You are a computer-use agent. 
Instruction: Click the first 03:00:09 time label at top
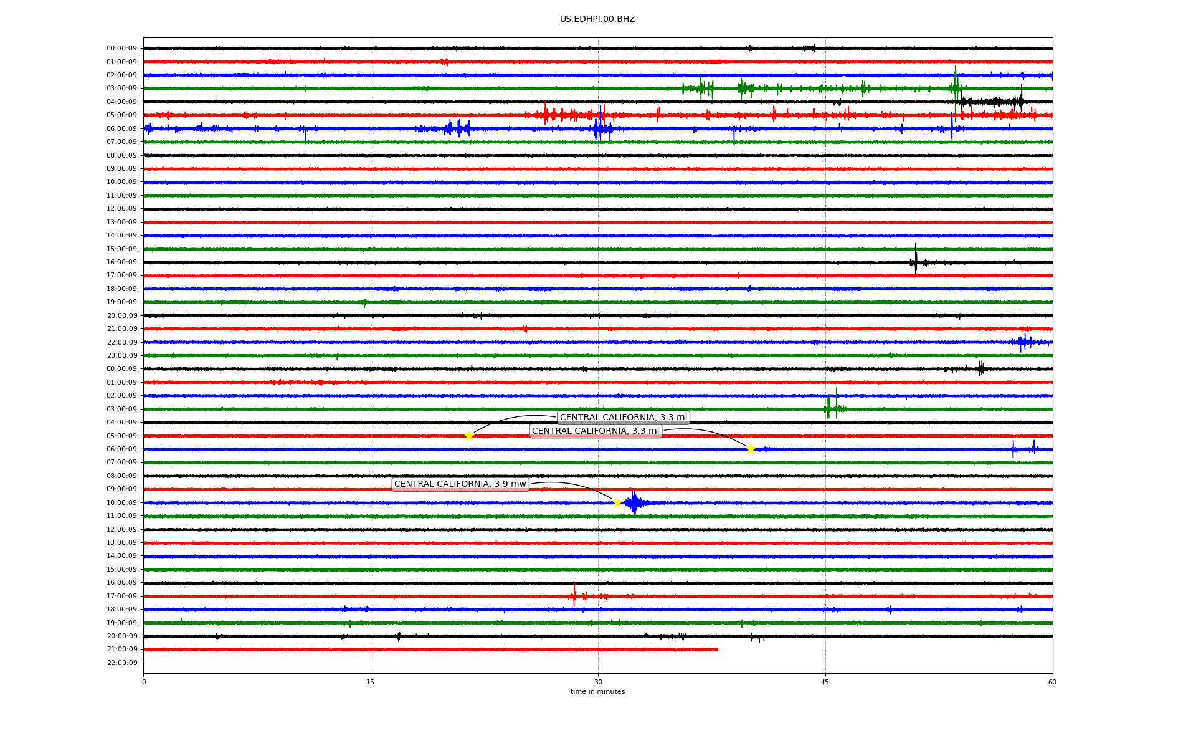[121, 89]
